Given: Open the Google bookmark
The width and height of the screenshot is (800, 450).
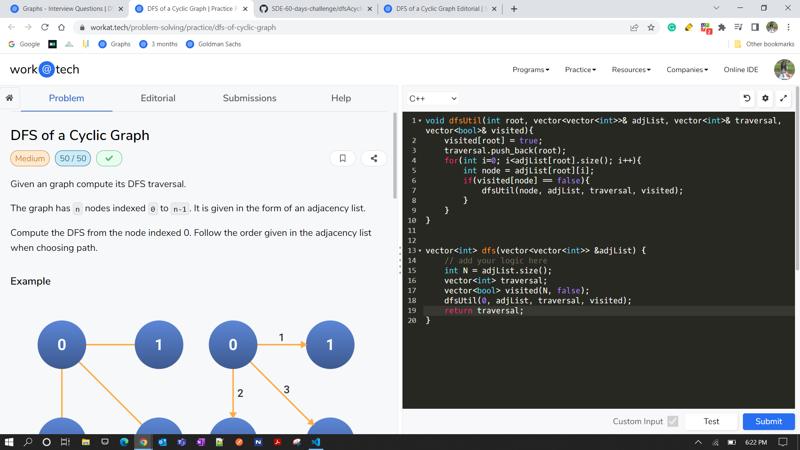Looking at the screenshot, I should (x=24, y=44).
